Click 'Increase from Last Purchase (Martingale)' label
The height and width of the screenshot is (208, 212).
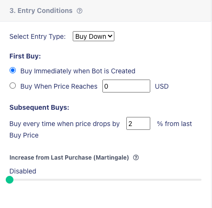point(69,158)
